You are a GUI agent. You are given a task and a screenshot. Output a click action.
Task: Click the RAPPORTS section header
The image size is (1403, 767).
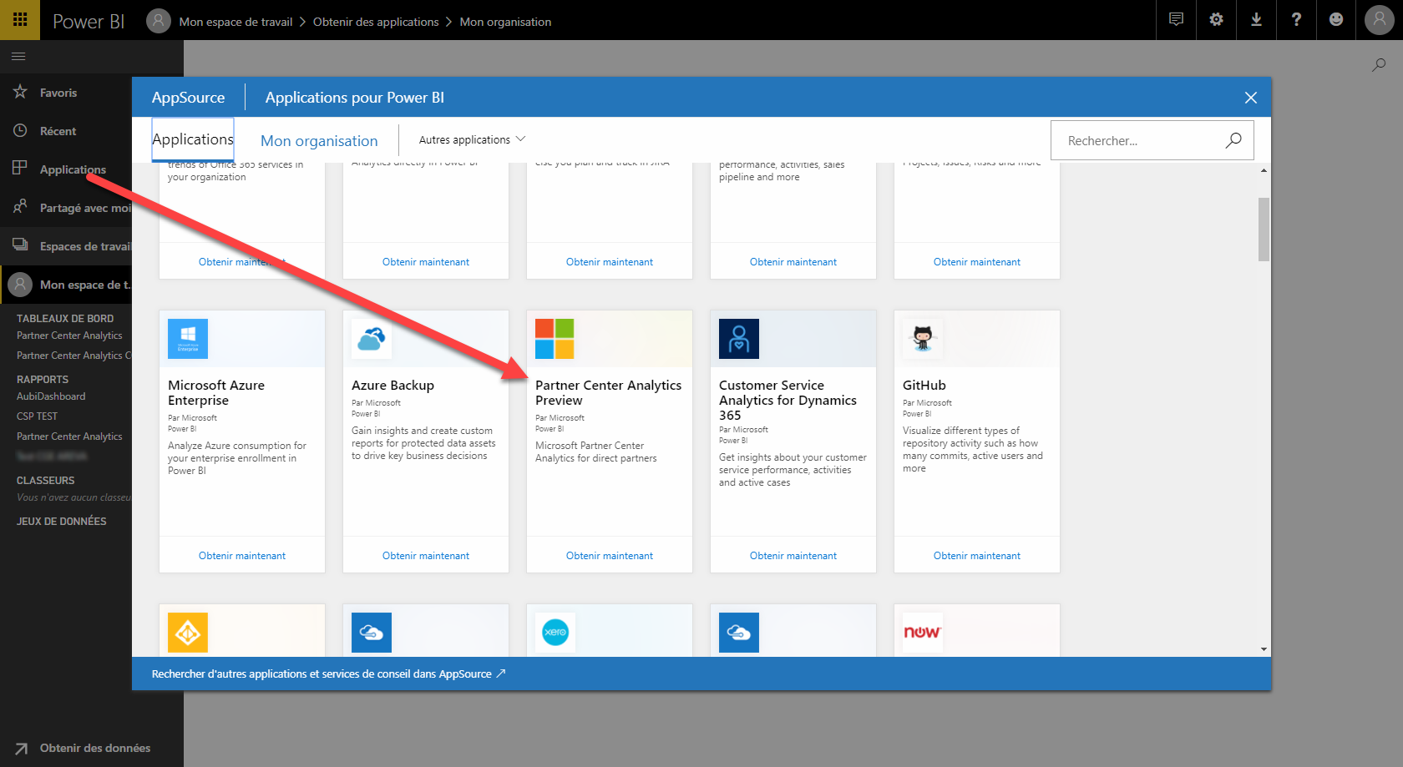[43, 380]
